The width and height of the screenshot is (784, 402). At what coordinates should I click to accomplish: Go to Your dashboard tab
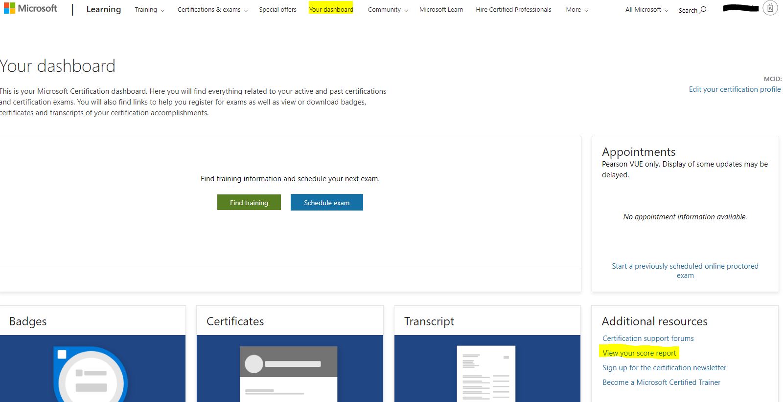tap(331, 9)
